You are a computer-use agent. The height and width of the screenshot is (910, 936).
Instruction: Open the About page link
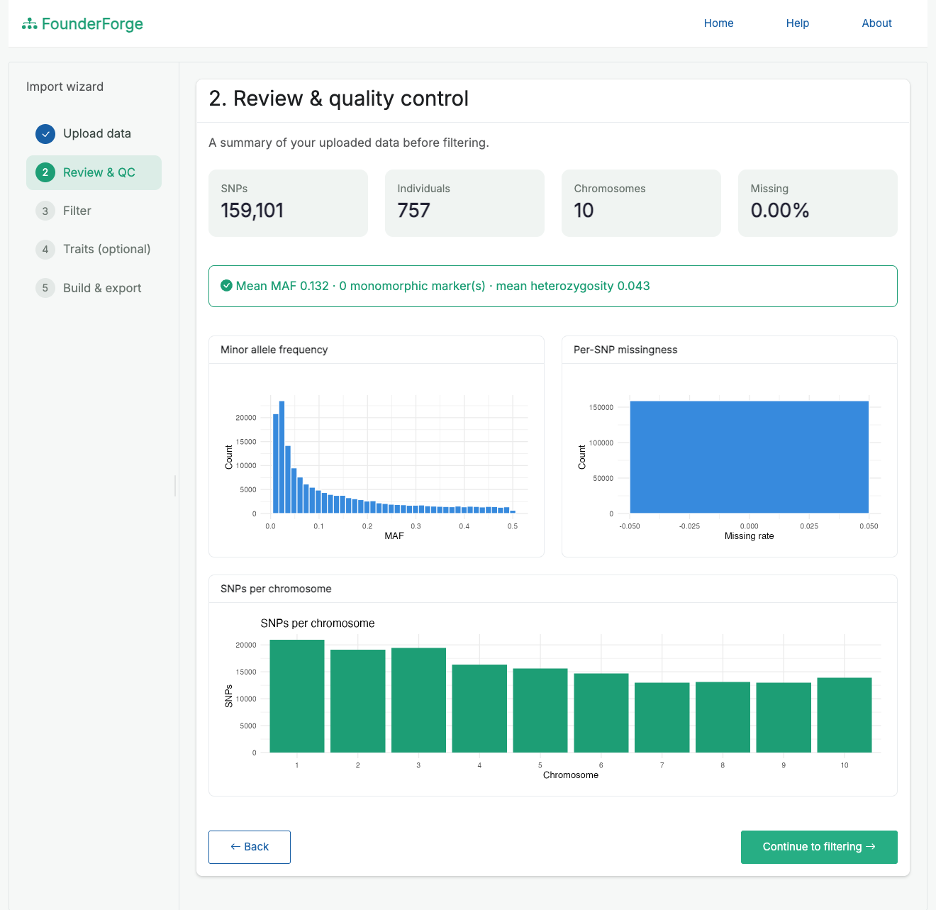876,23
